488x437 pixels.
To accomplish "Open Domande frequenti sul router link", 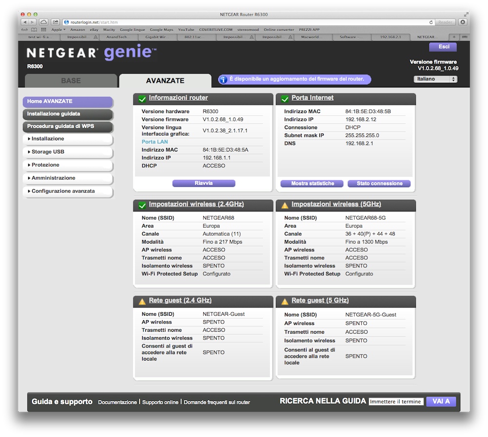I will (x=217, y=402).
